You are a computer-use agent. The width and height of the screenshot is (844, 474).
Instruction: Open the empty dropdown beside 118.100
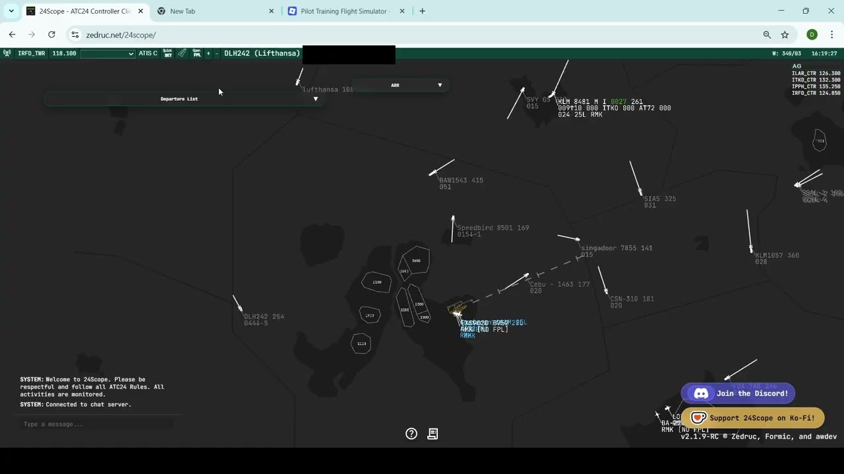tap(107, 54)
